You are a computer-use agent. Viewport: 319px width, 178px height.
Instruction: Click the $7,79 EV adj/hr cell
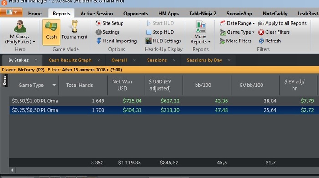click(307, 101)
